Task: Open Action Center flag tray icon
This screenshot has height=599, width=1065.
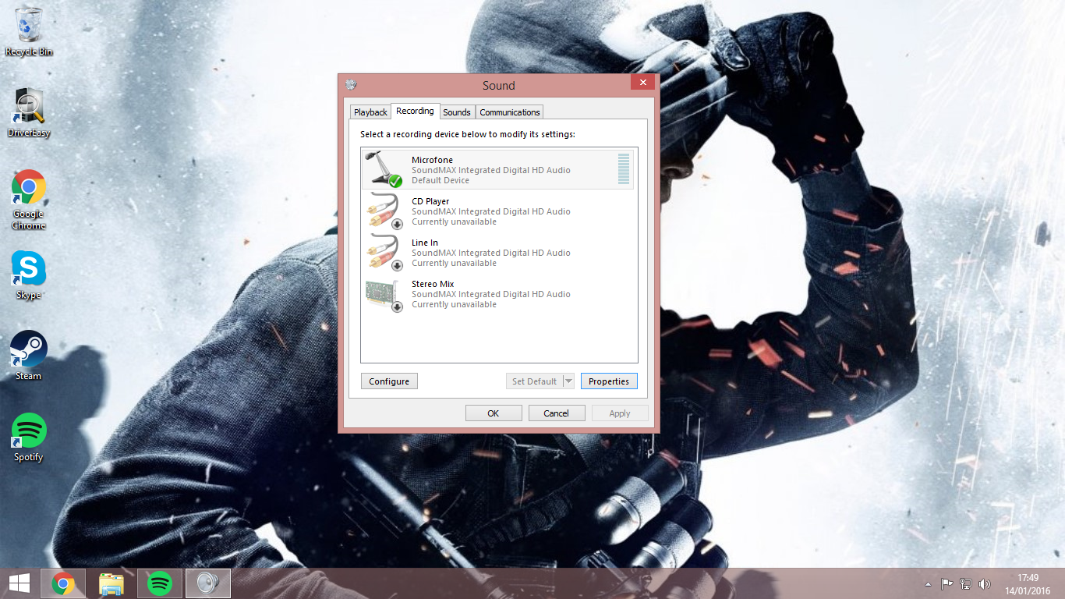Action: [946, 583]
